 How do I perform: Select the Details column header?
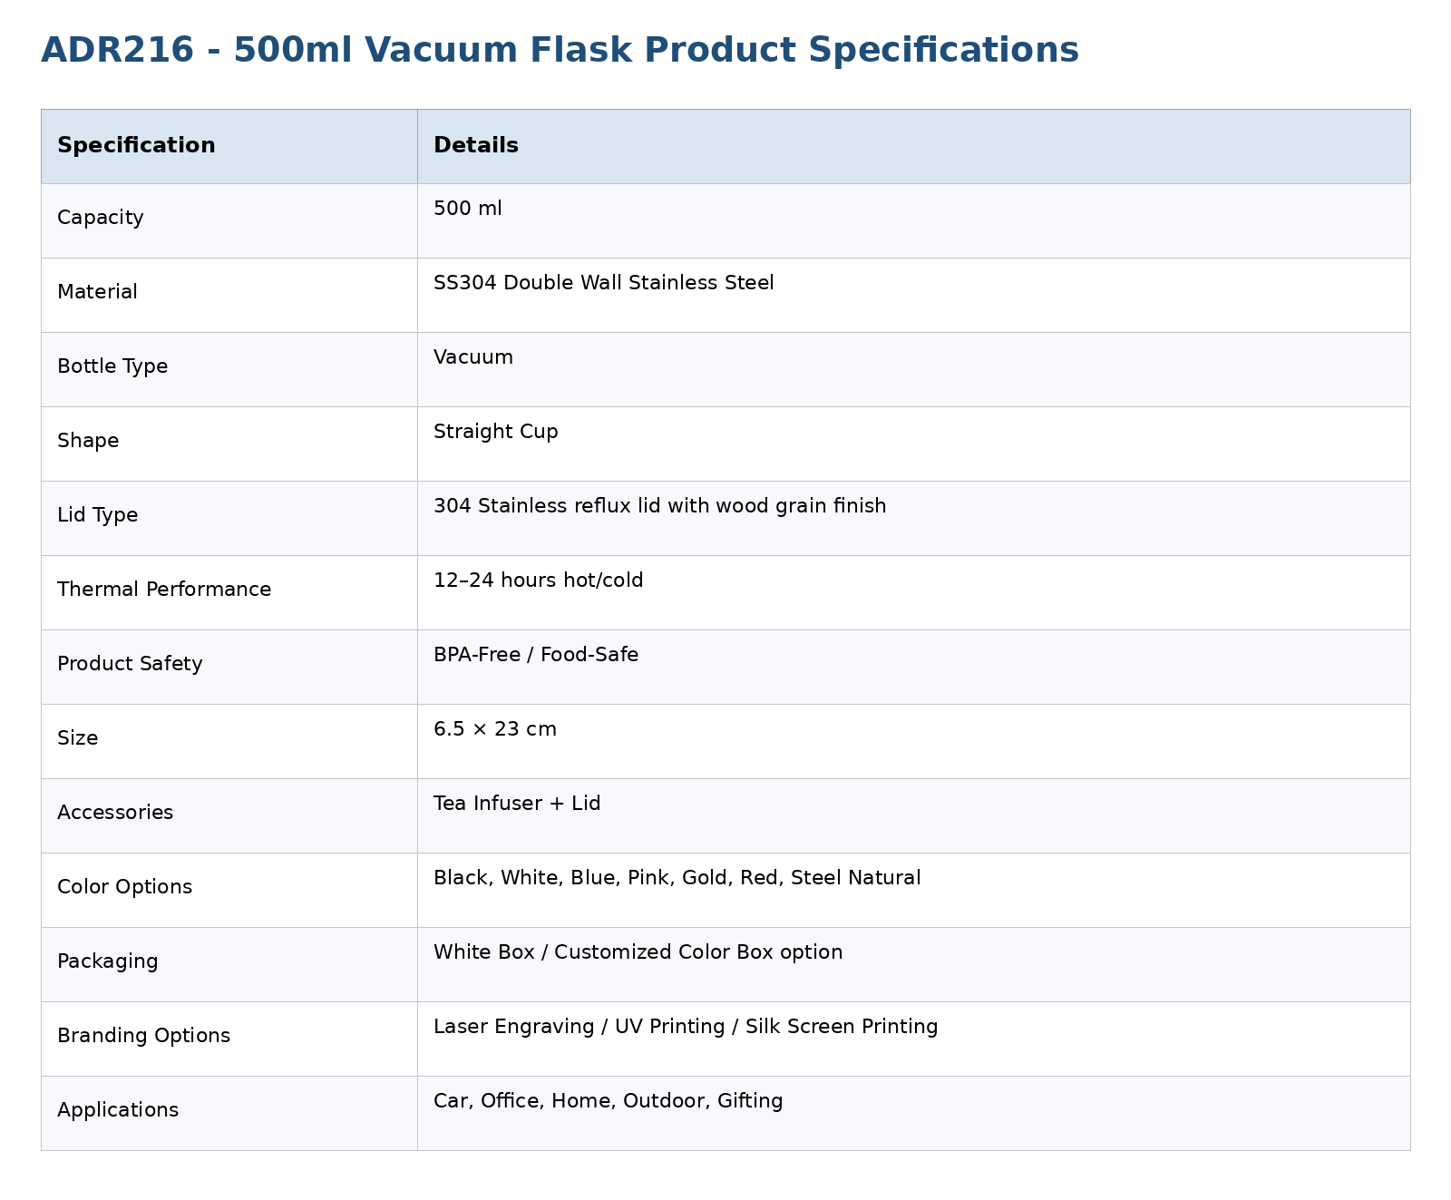(476, 146)
